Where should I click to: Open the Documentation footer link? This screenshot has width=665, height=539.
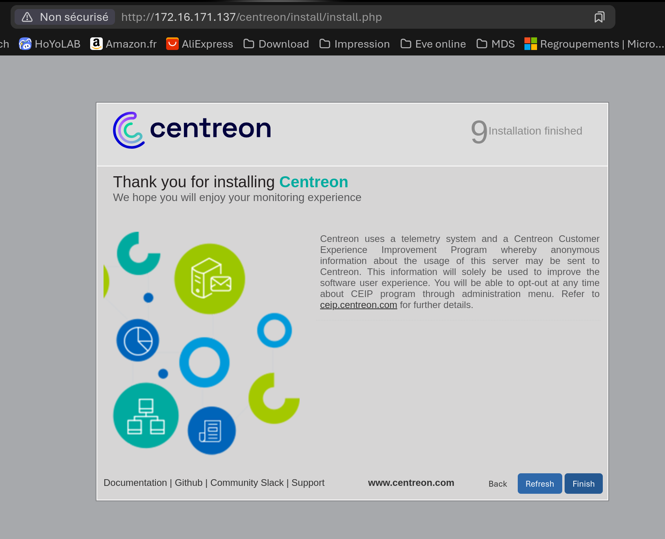pos(135,483)
